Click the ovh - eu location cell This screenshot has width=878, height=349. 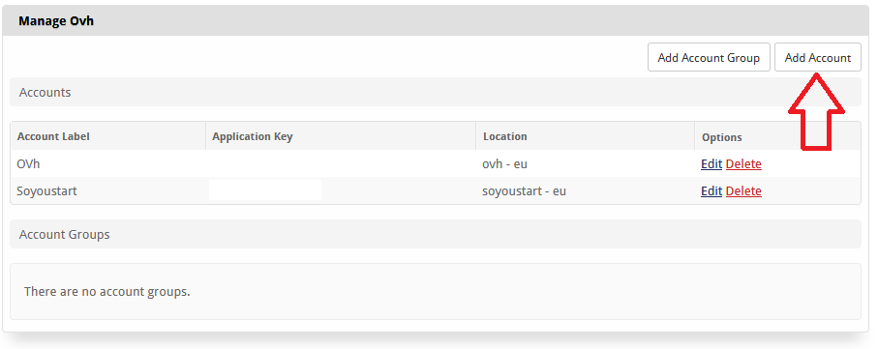click(504, 164)
